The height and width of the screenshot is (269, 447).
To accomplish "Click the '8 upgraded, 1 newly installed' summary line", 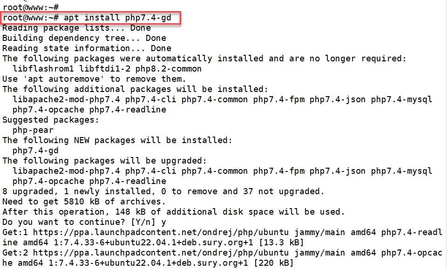I will tap(163, 191).
